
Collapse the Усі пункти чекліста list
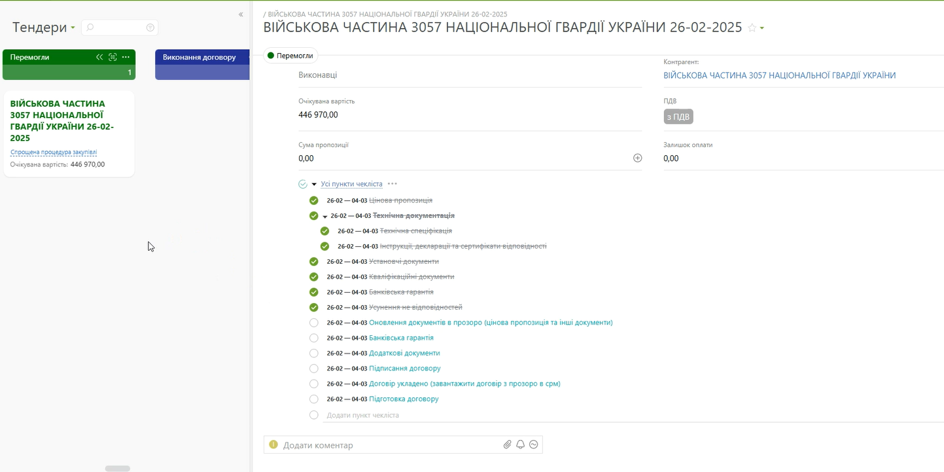[x=314, y=185]
